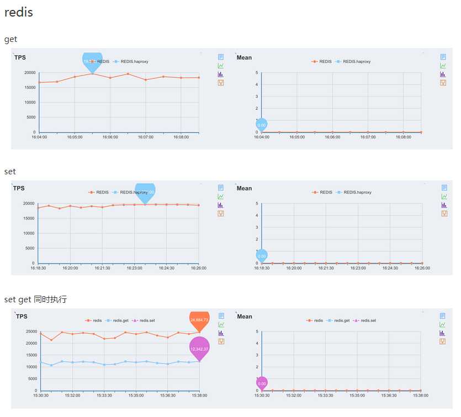
Task: Open data view for 同时执行 Mean chart
Action: coord(442,316)
